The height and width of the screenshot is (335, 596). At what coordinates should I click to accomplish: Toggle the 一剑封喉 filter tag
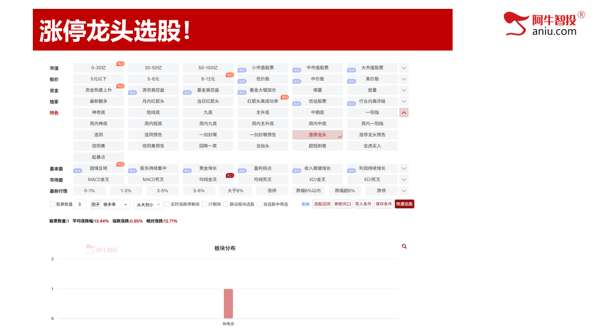(x=208, y=135)
